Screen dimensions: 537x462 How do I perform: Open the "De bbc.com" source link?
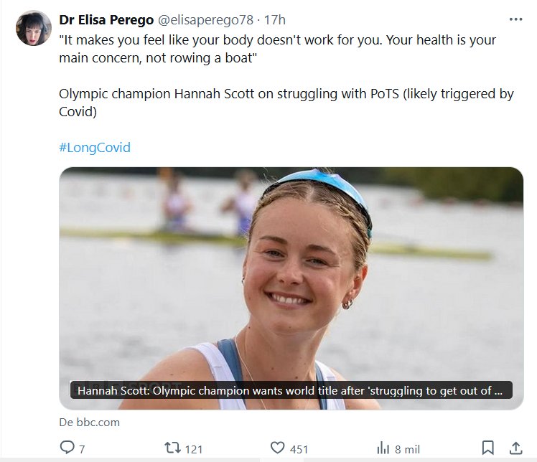[x=90, y=423]
